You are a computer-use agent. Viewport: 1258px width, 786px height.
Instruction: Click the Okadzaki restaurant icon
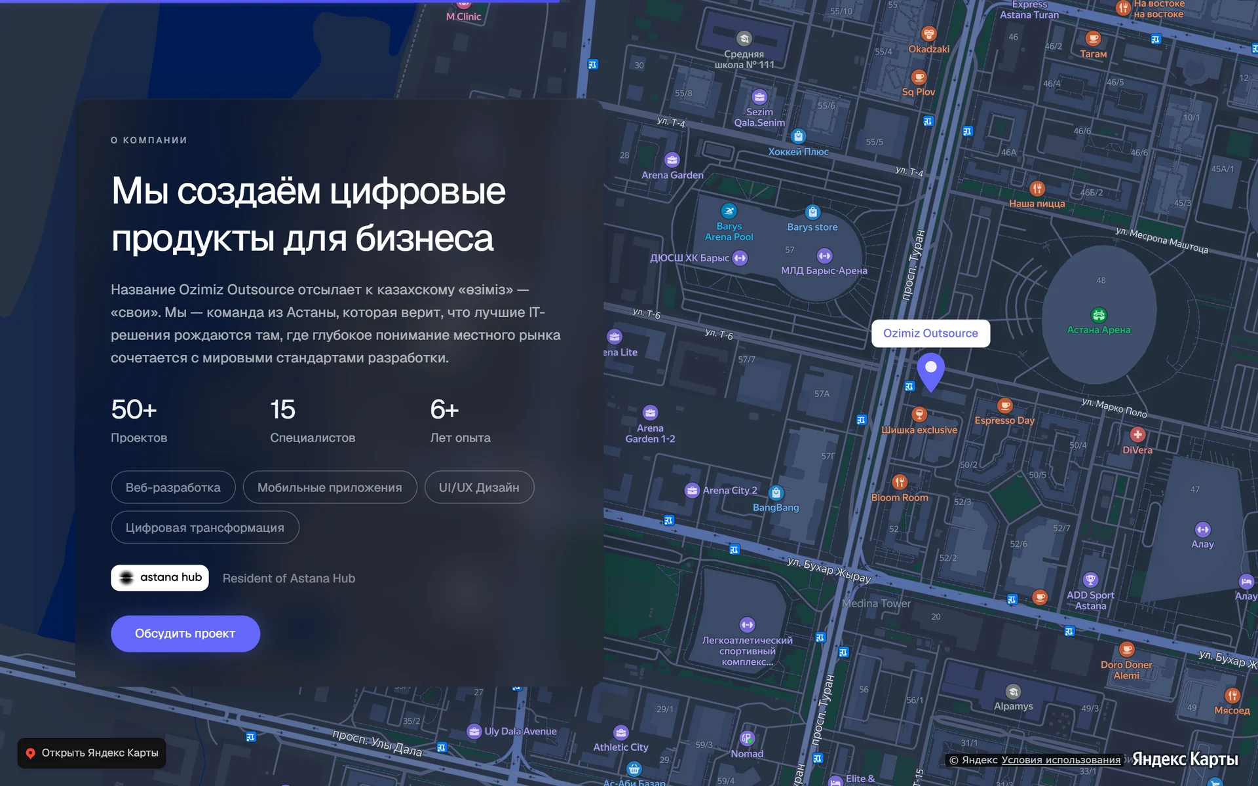[x=928, y=33]
